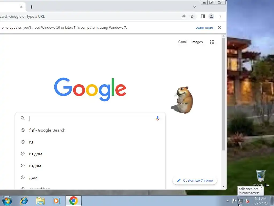This screenshot has height=206, width=274.
Task: Open the taskbar clock showing 2:11 AM
Action: [x=260, y=201]
